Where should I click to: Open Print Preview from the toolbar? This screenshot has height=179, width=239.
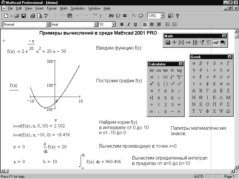(40, 16)
